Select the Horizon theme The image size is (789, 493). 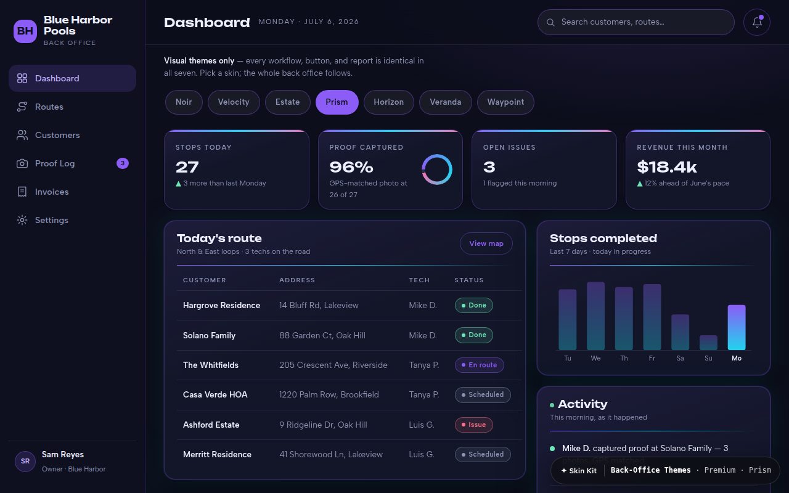click(x=388, y=102)
